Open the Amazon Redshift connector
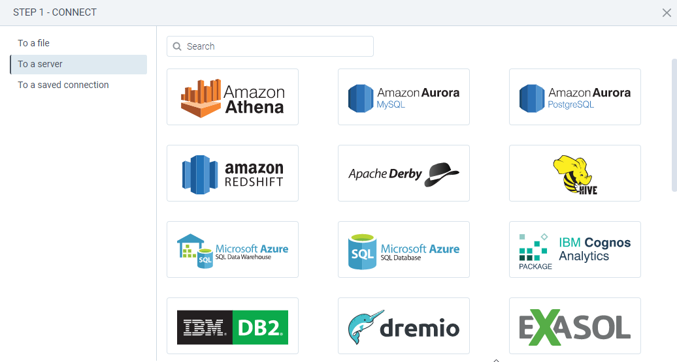 (233, 173)
